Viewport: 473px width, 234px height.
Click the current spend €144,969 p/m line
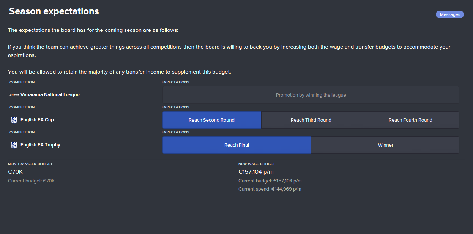click(270, 189)
